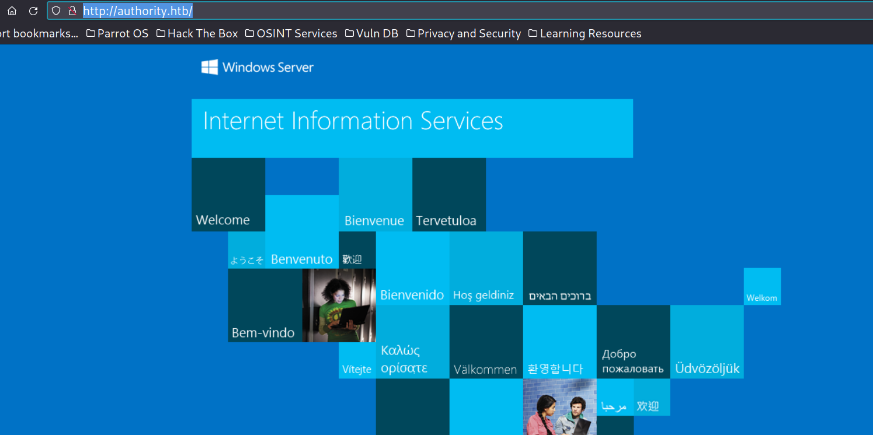Screen dimensions: 873x435
Task: Click the Welkom tile
Action: 762,286
